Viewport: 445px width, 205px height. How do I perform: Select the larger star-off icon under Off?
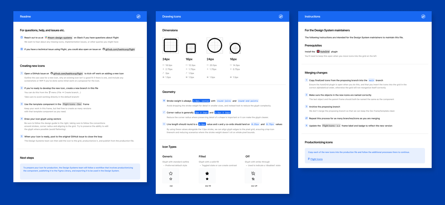[253, 173]
